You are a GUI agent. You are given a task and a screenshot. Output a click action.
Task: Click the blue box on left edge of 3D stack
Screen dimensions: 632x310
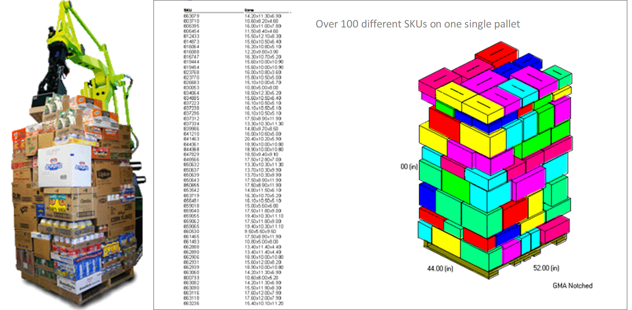[x=427, y=196]
